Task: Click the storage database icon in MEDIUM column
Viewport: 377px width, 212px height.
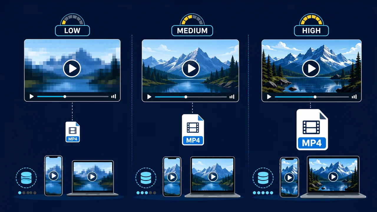Action: pyautogui.click(x=146, y=178)
